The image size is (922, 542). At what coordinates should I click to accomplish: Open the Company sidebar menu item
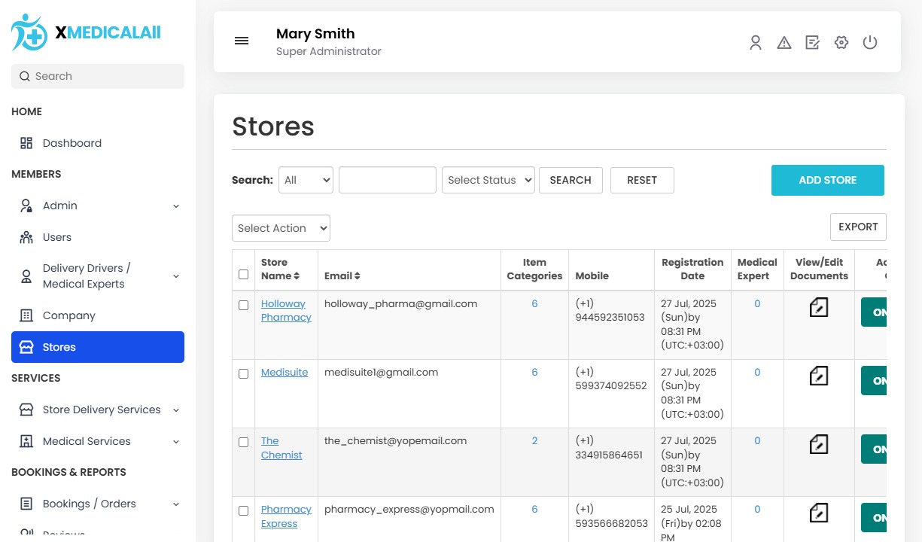pyautogui.click(x=68, y=315)
